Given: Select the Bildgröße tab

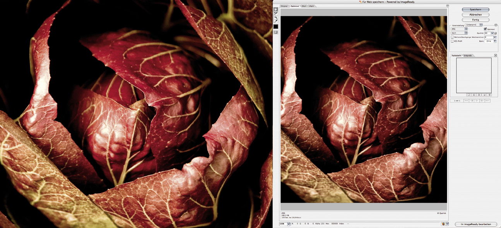Looking at the screenshot, I should (x=468, y=56).
